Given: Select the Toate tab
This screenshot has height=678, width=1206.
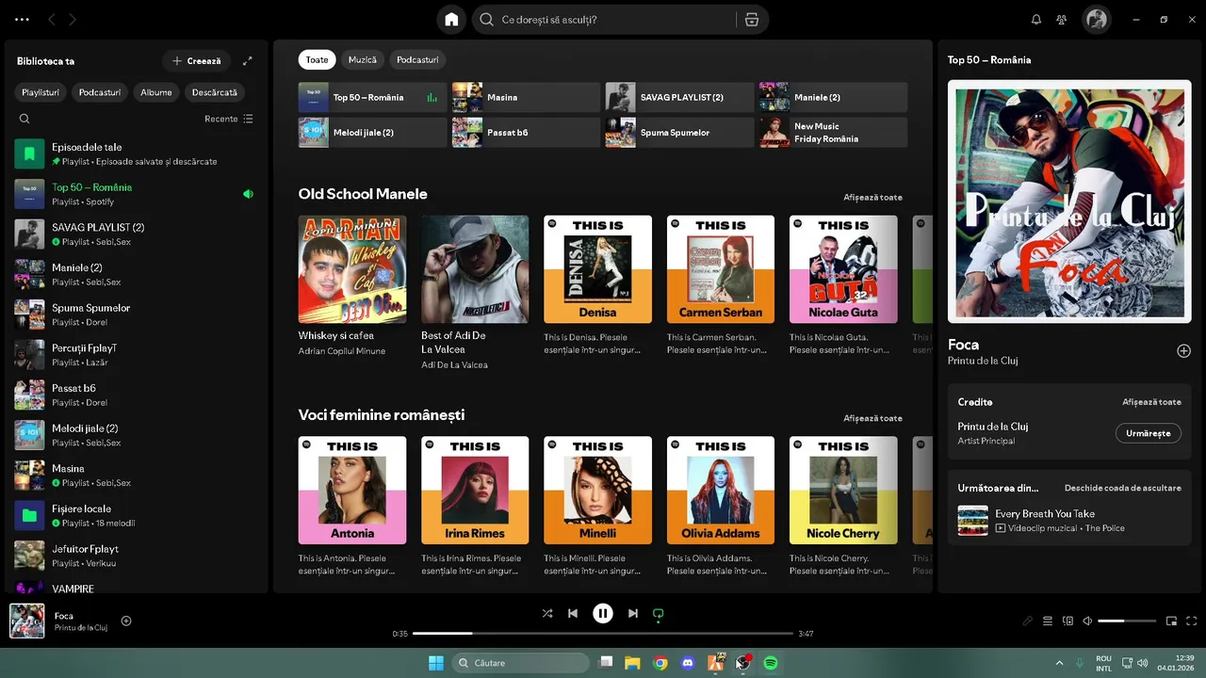Looking at the screenshot, I should 318,59.
